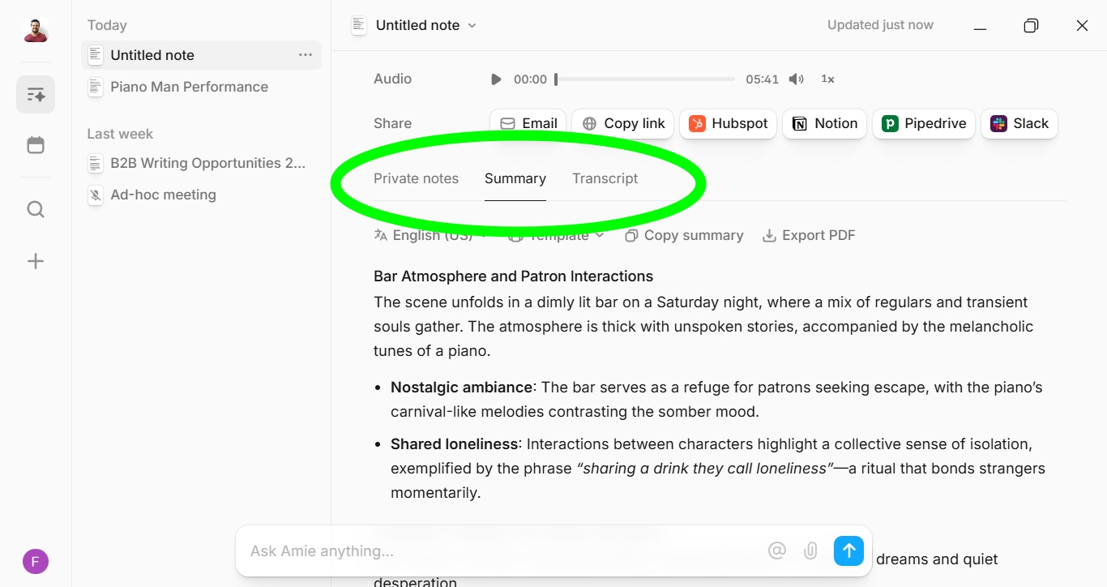
Task: Create new item with plus icon
Action: [x=36, y=261]
